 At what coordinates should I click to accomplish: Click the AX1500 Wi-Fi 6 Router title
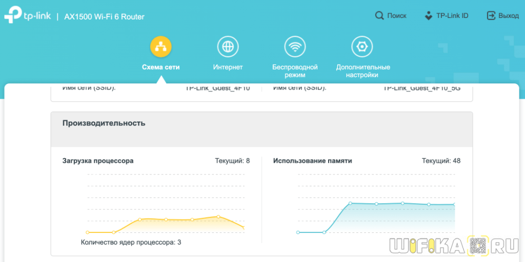[x=104, y=17]
